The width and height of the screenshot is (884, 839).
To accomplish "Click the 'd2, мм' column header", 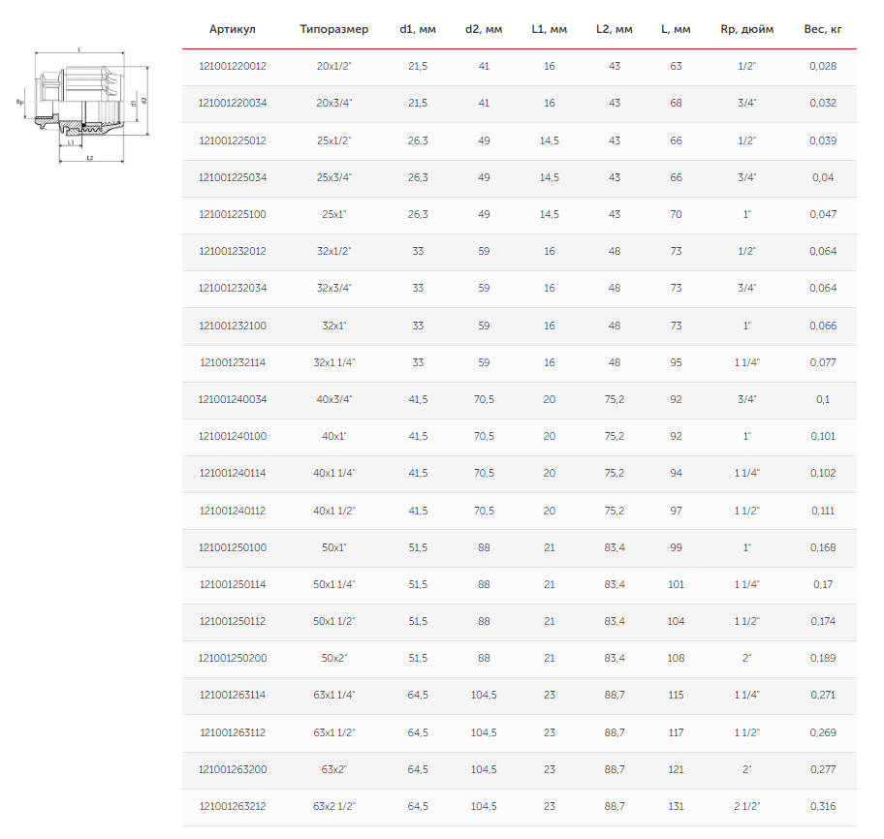I will tap(484, 29).
